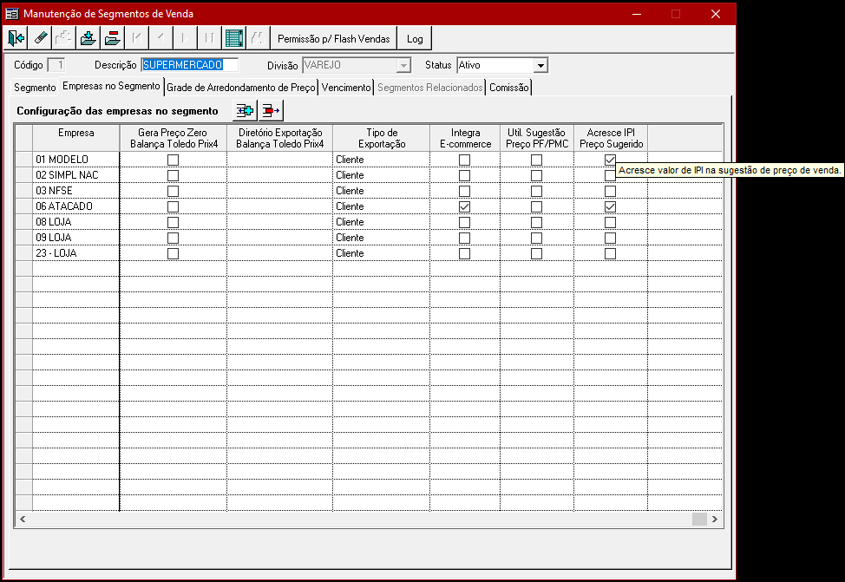Check Acresce IPI for 09 LOJA
The width and height of the screenshot is (845, 582).
610,239
